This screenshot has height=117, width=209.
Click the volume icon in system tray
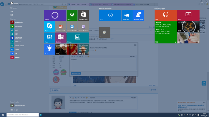(190, 115)
